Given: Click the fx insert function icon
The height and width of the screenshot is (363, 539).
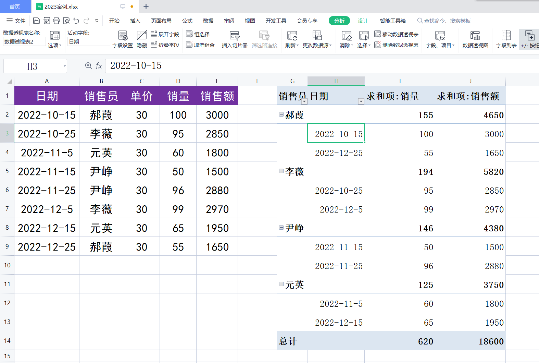Looking at the screenshot, I should (x=99, y=66).
